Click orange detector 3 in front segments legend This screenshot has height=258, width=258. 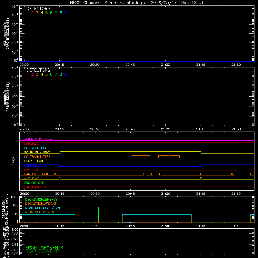[x=37, y=13]
